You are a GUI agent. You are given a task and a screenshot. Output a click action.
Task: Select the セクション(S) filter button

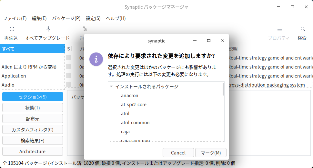pos(33,97)
